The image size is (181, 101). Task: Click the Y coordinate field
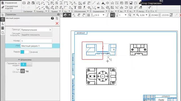click(165, 15)
